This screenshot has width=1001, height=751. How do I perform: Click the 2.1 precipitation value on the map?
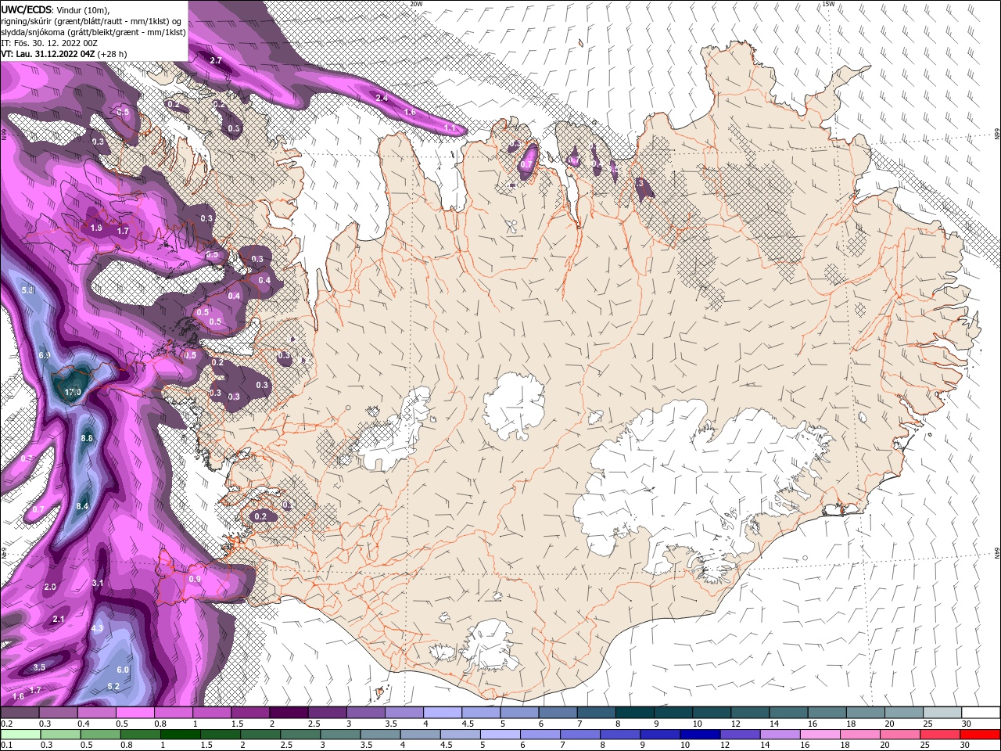click(59, 619)
